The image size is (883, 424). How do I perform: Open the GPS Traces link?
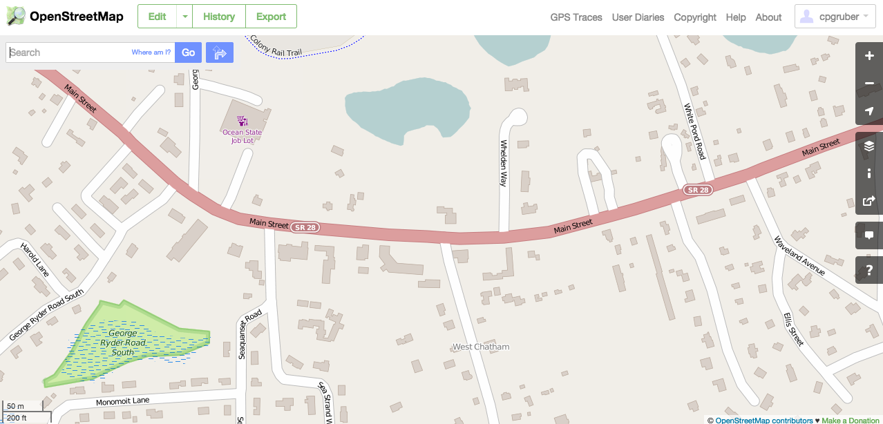click(576, 17)
